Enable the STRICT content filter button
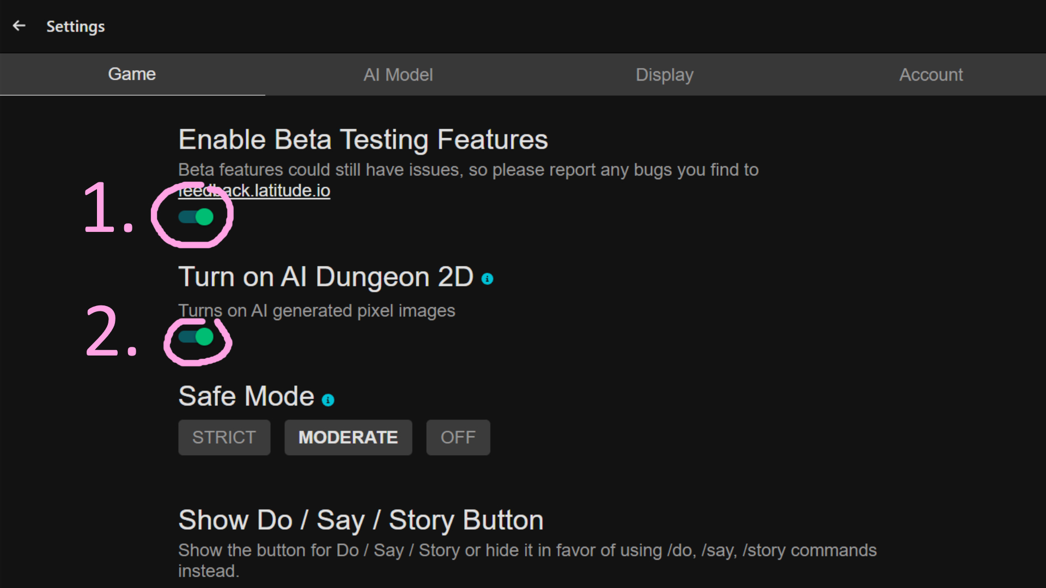This screenshot has width=1046, height=588. [x=223, y=437]
